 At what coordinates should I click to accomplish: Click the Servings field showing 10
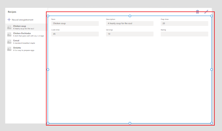130,34
